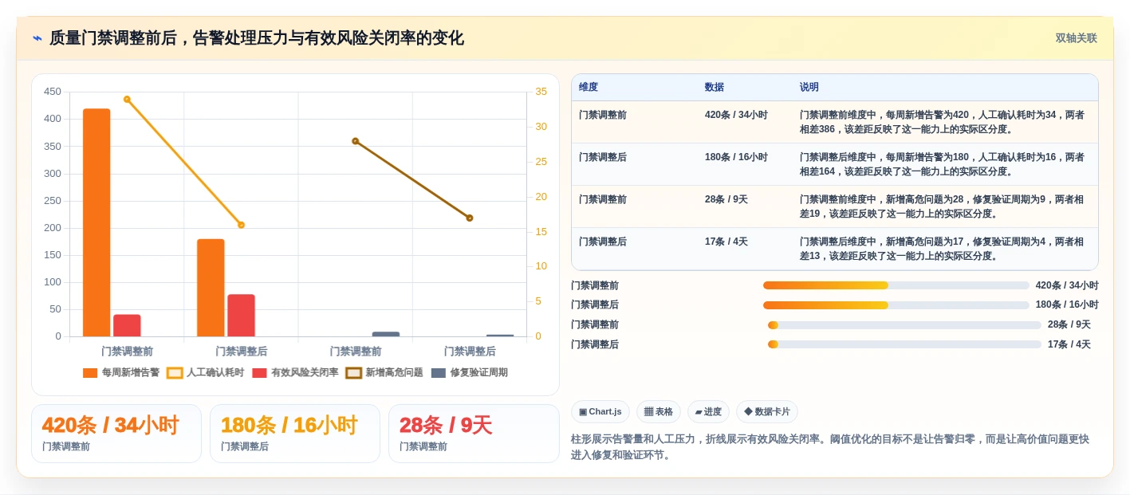
Task: Select the 表格 chip
Action: [x=659, y=412]
